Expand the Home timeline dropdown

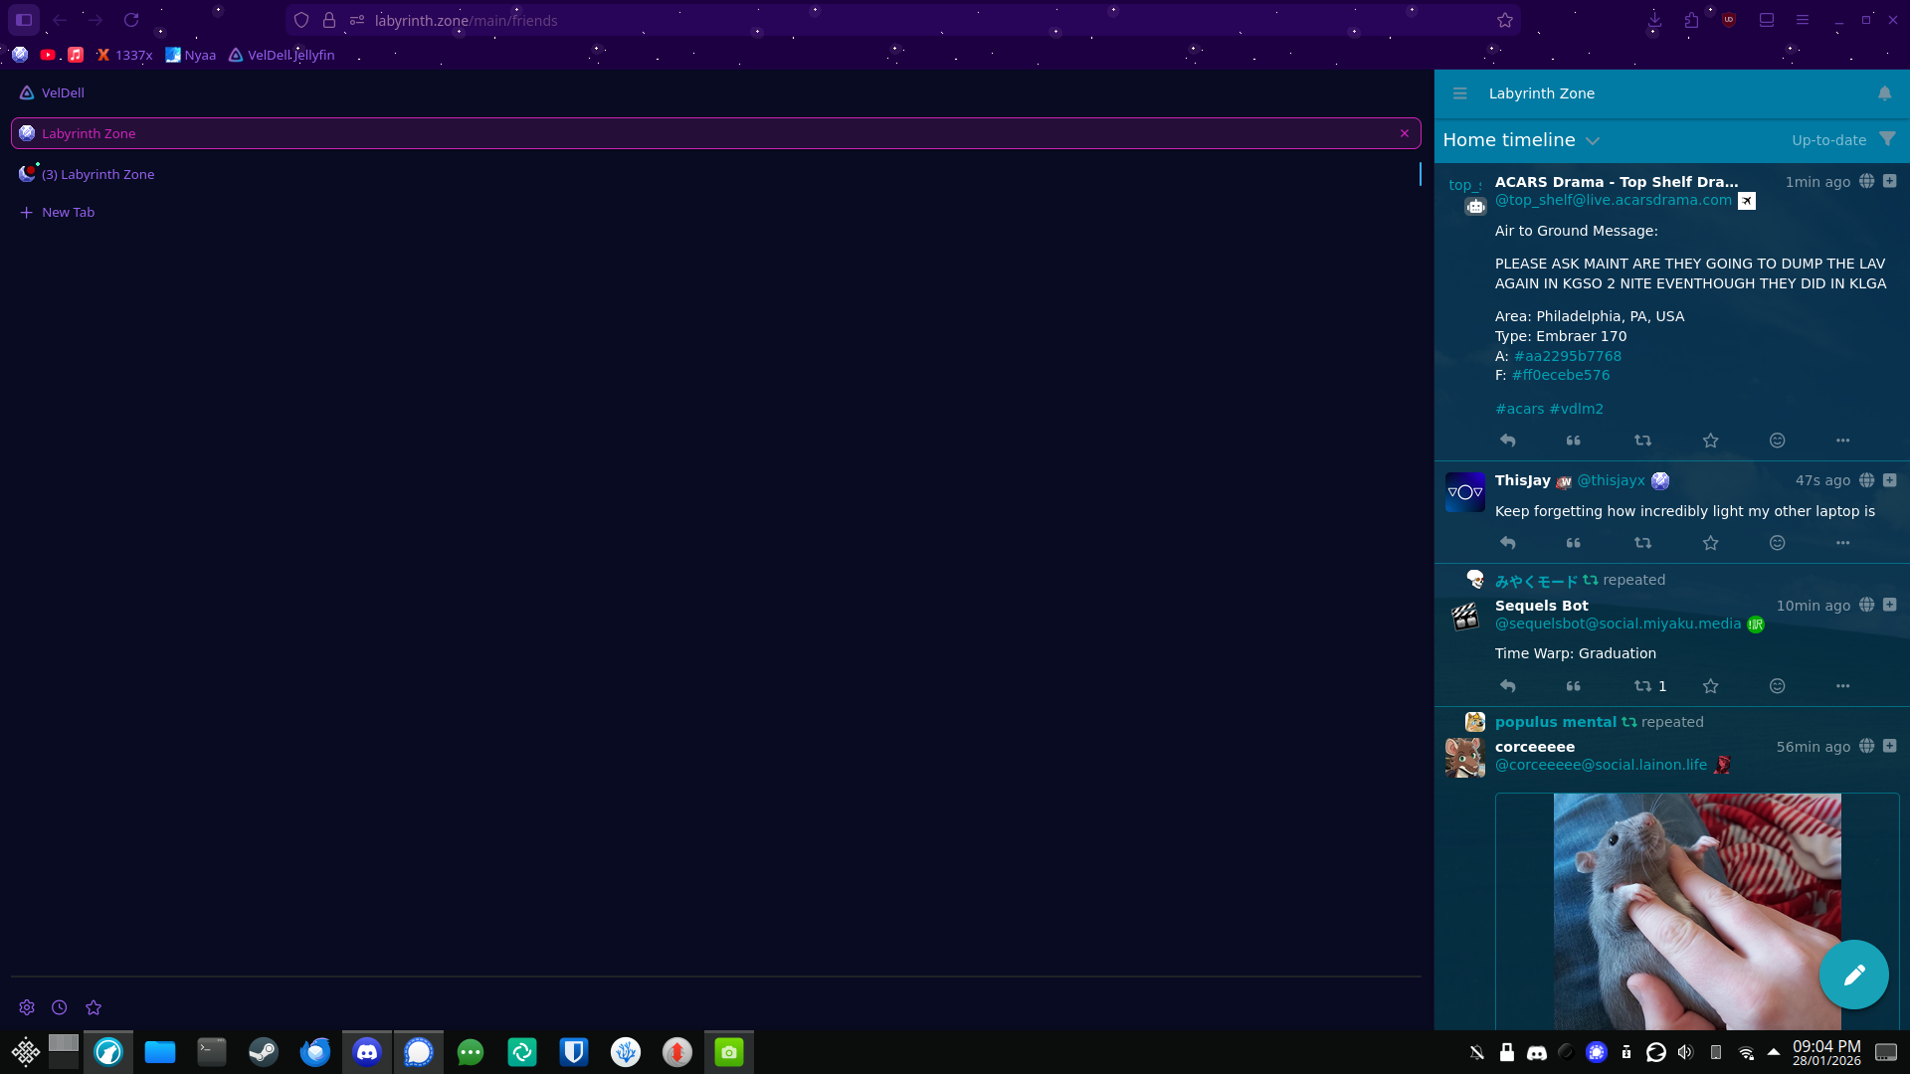(1593, 140)
